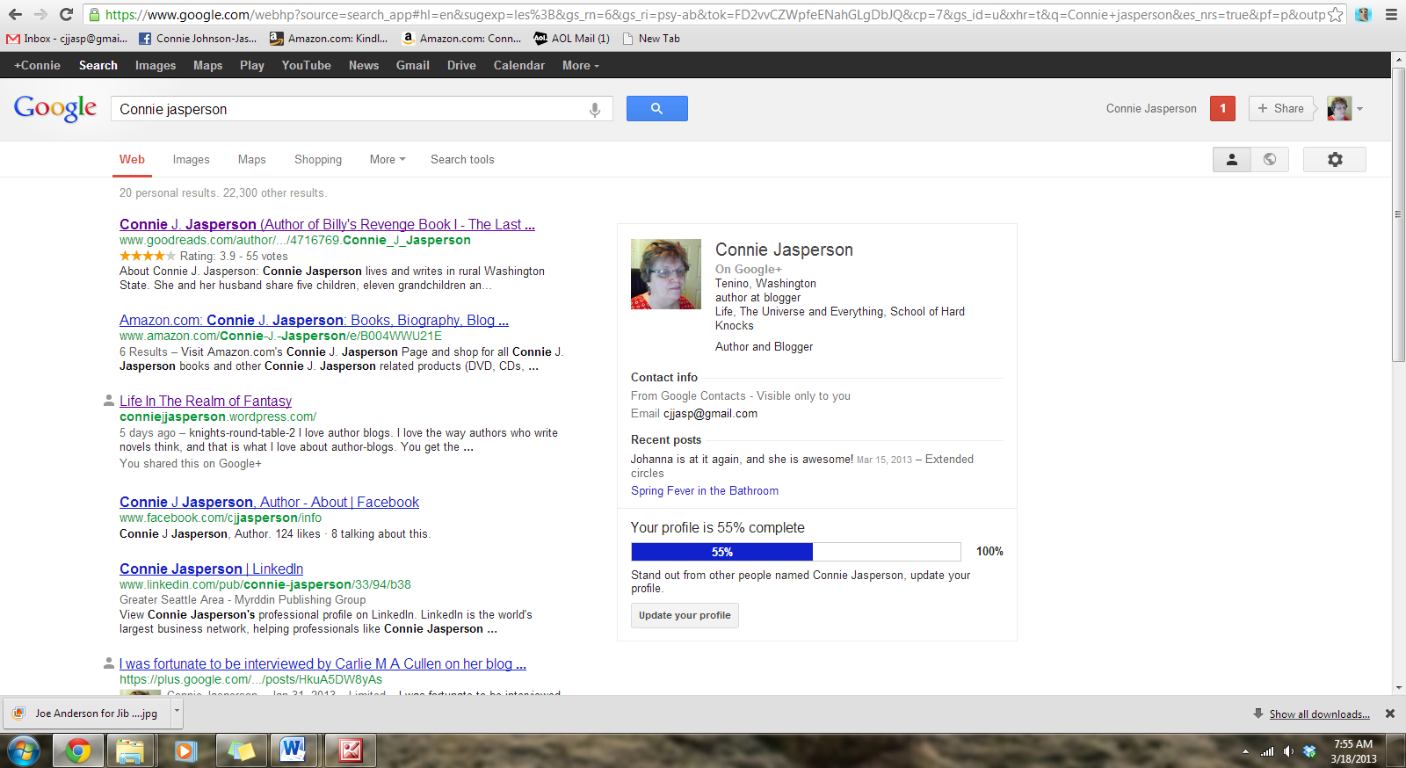
Task: Open the Chrome menu icon
Action: coord(1391,14)
